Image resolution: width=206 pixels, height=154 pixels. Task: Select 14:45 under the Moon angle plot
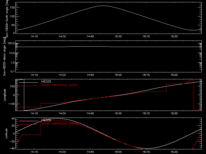90,75
